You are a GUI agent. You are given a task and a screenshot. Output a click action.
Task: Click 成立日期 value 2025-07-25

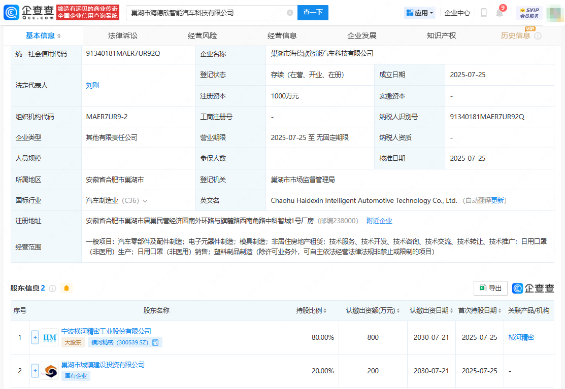[x=468, y=75]
